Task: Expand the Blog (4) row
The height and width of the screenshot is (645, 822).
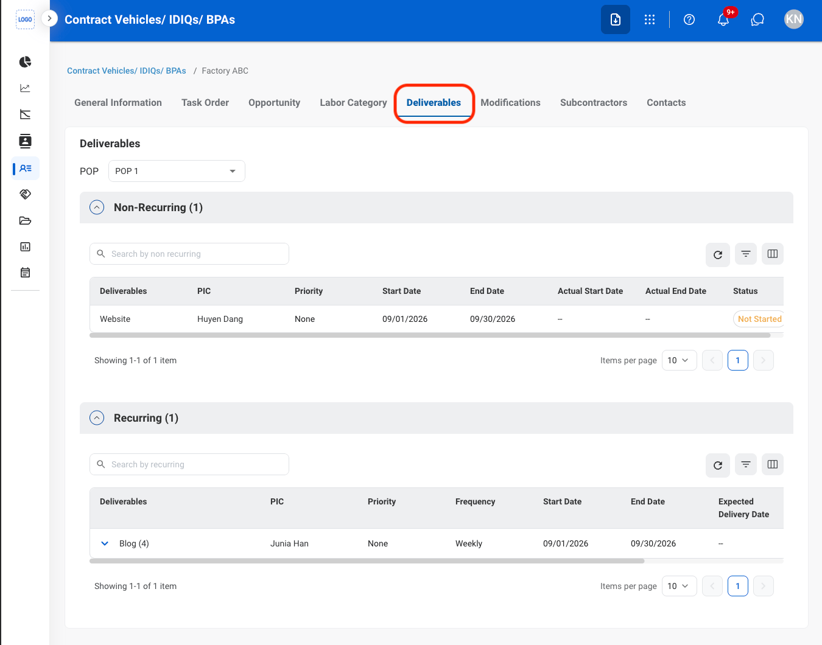Action: click(x=105, y=543)
